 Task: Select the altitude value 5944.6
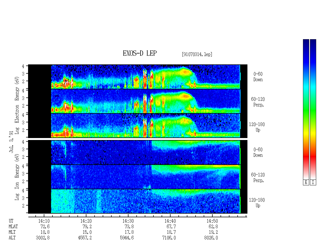pos(127,238)
